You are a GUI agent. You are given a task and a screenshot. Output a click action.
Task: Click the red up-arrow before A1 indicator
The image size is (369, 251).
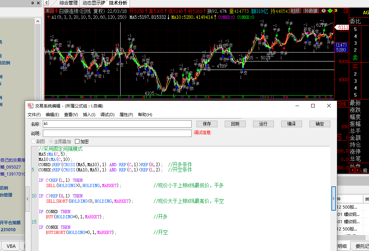(x=48, y=17)
